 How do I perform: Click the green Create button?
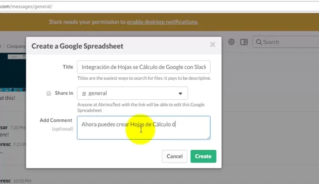pyautogui.click(x=203, y=156)
